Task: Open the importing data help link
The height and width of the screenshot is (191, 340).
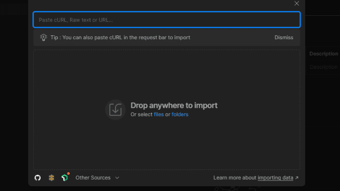Action: tap(275, 178)
